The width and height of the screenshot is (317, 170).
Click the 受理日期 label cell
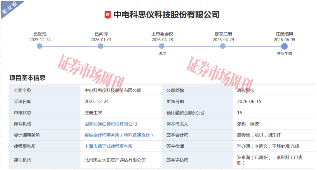point(45,102)
